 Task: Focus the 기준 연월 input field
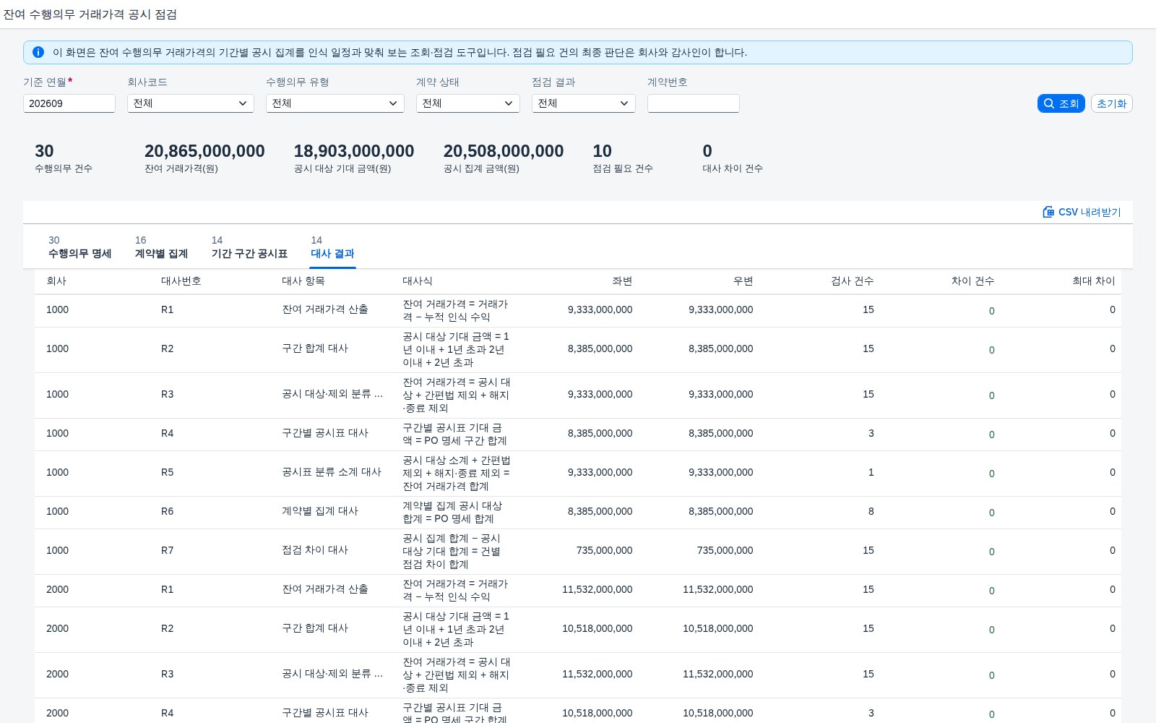[x=69, y=103]
